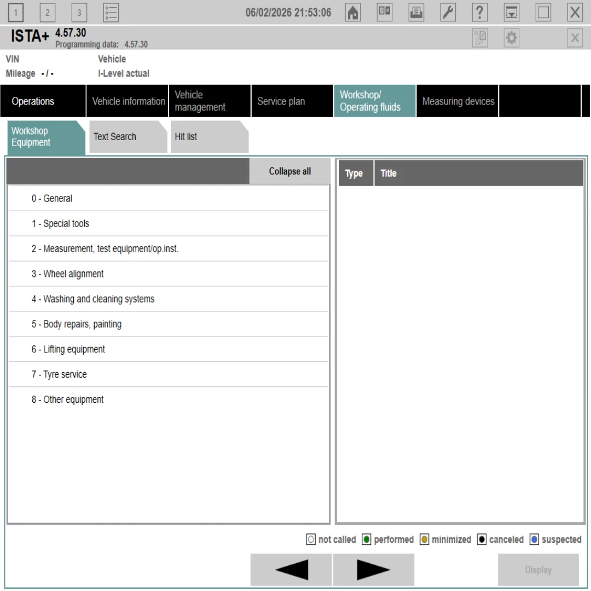Click the Collapse all button
This screenshot has width=591, height=591.
289,171
